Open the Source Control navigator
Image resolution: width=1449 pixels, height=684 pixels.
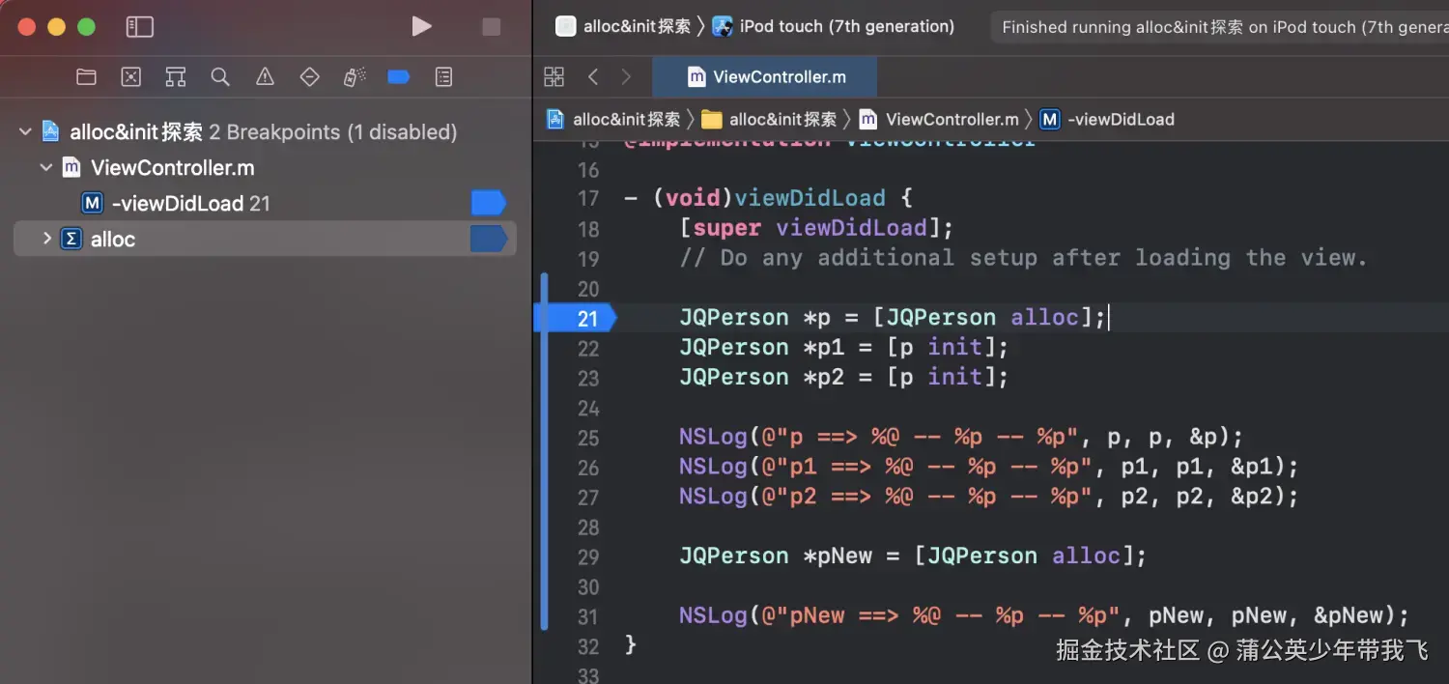click(131, 77)
